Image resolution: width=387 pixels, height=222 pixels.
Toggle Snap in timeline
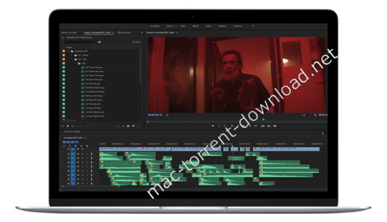[x=70, y=146]
